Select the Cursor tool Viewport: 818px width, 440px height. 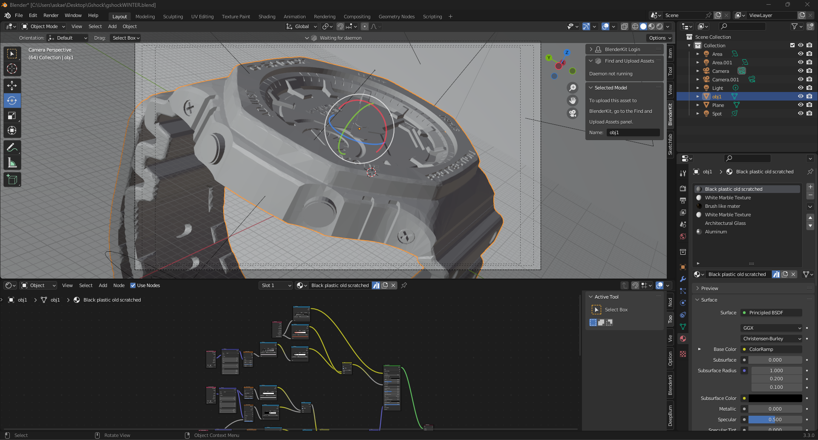pyautogui.click(x=12, y=69)
